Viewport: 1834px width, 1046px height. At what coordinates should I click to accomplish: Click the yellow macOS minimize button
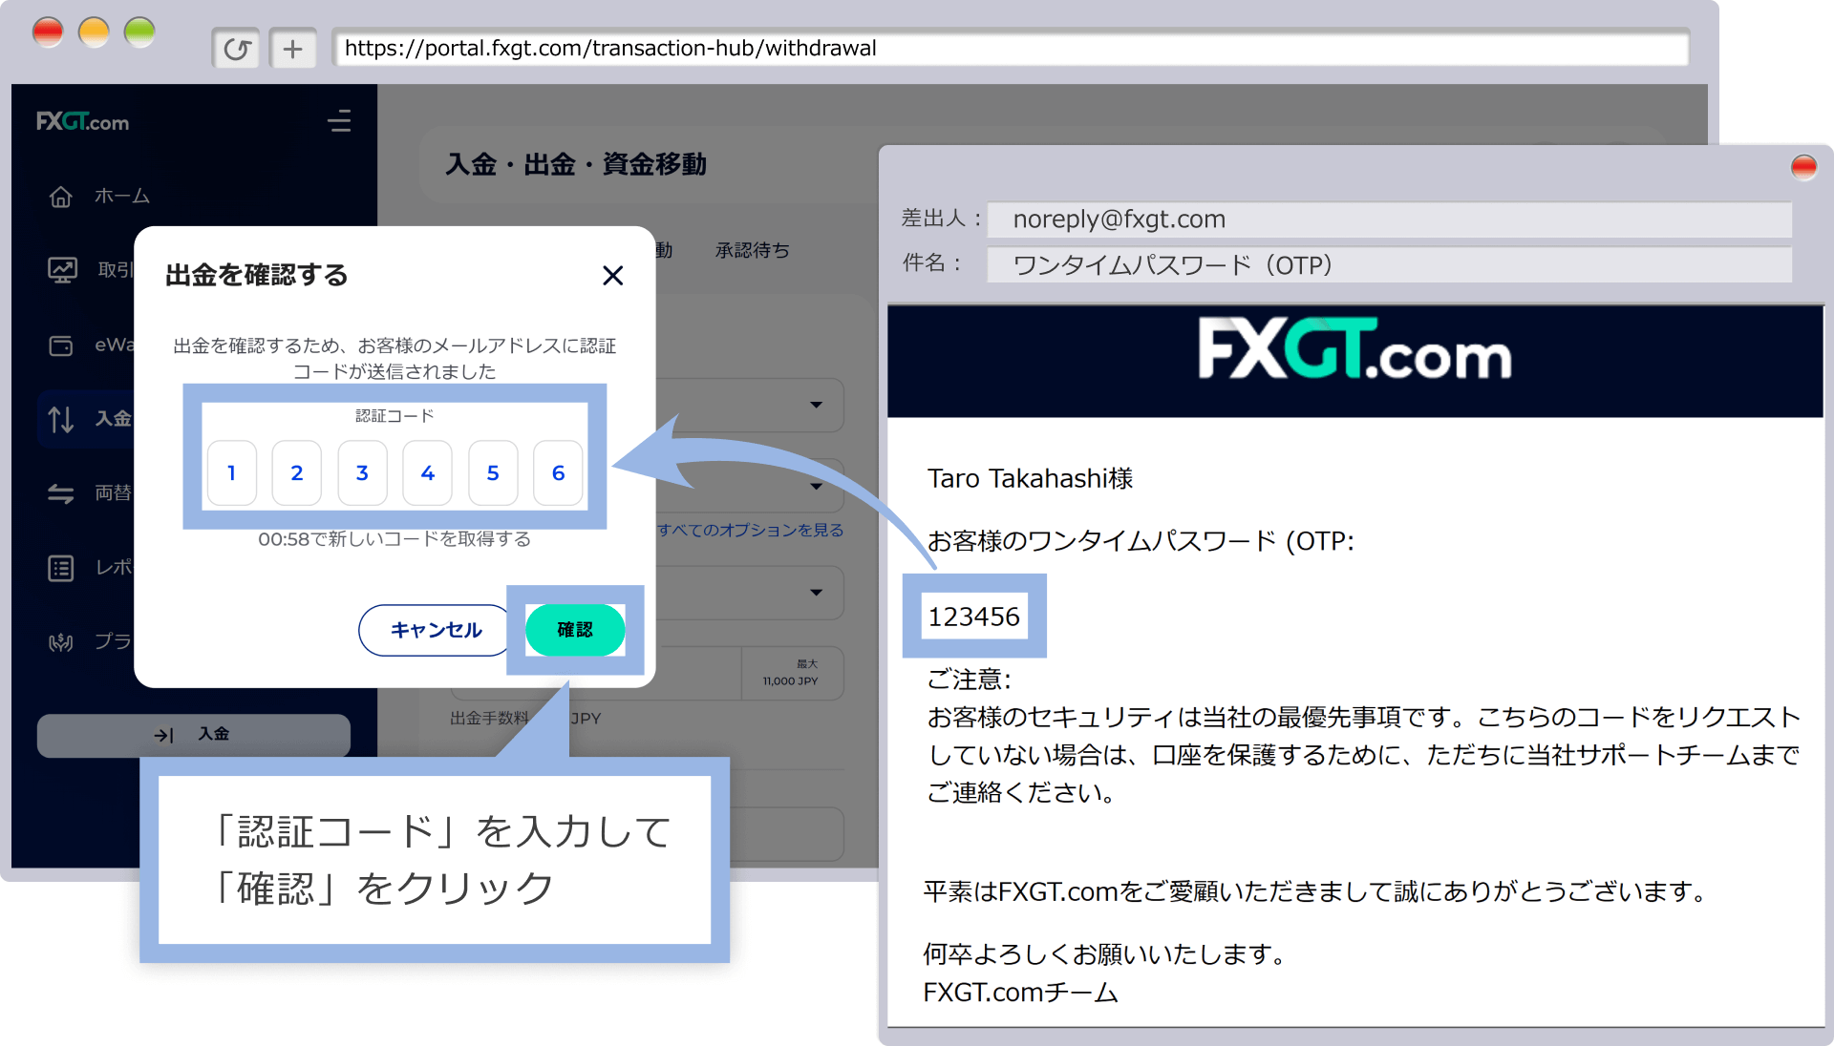(x=94, y=32)
